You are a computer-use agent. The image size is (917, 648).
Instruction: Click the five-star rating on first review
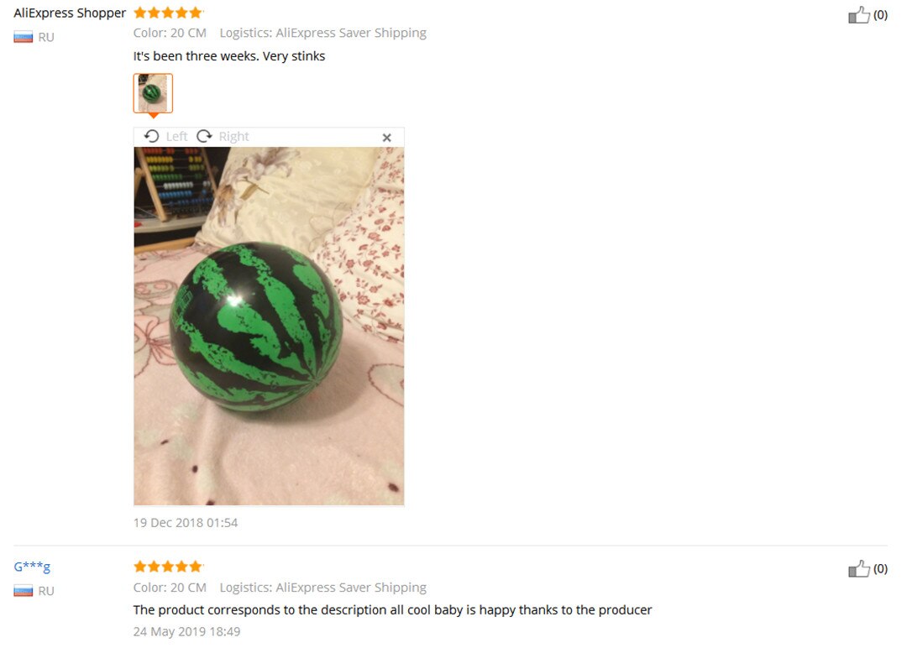168,13
